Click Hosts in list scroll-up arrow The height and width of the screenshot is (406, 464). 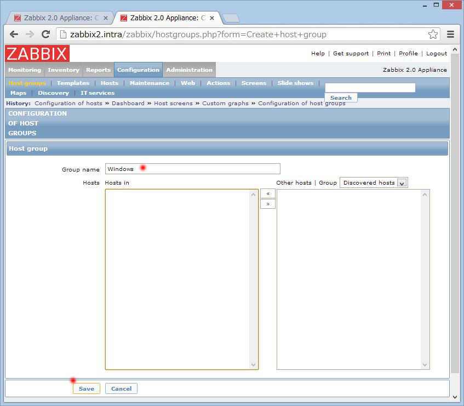(x=253, y=195)
